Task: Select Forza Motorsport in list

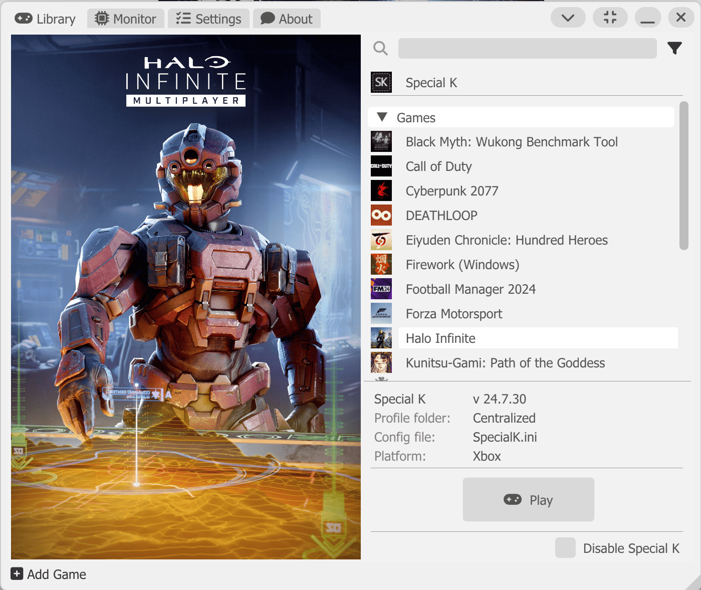Action: pyautogui.click(x=454, y=314)
